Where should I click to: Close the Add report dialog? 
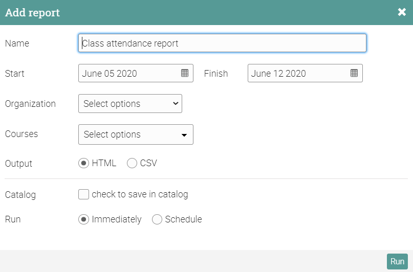click(x=402, y=12)
